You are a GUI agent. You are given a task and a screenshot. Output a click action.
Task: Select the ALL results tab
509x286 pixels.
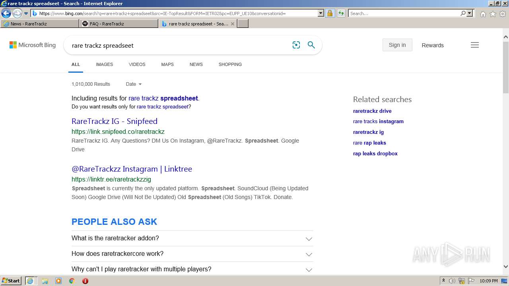tap(76, 64)
